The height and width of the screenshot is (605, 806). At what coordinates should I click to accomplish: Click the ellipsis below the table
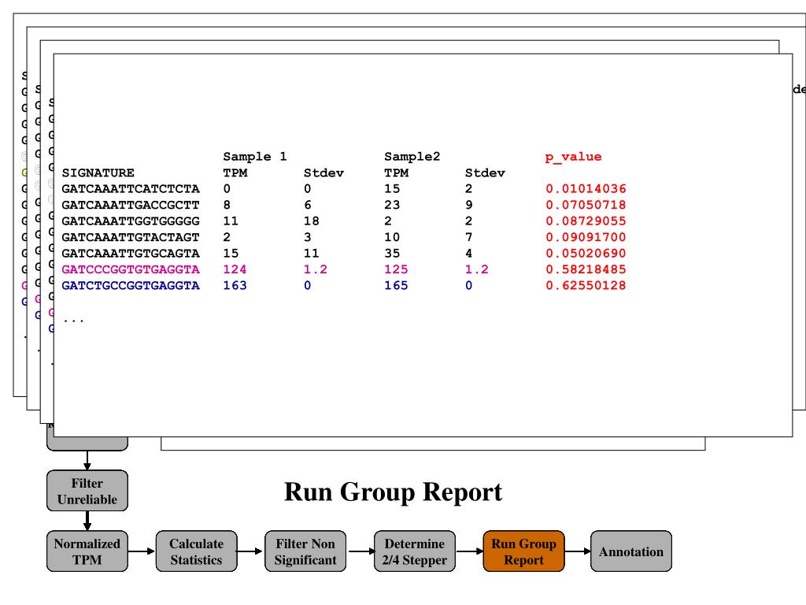click(73, 321)
